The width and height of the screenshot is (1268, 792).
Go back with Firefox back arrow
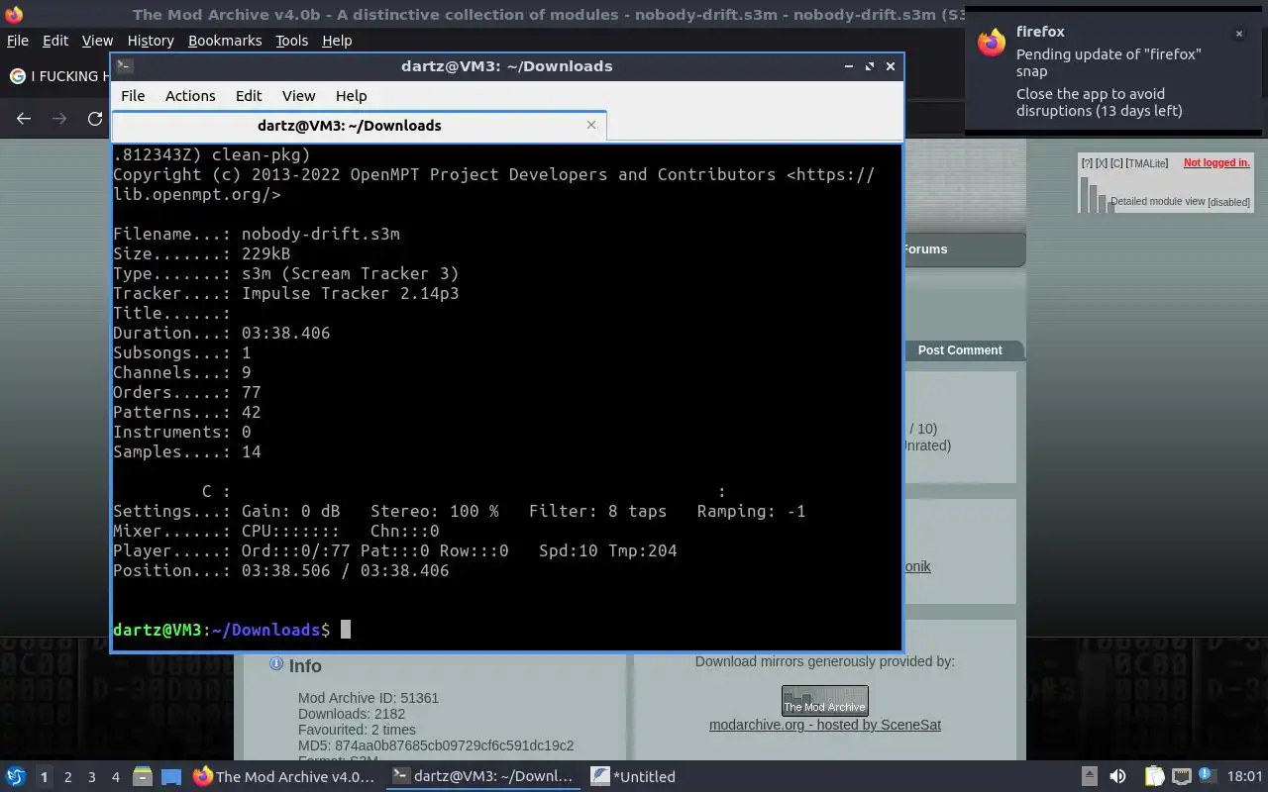[24, 119]
